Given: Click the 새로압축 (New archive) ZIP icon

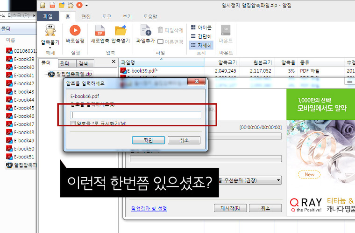Looking at the screenshot, I should (x=100, y=31).
